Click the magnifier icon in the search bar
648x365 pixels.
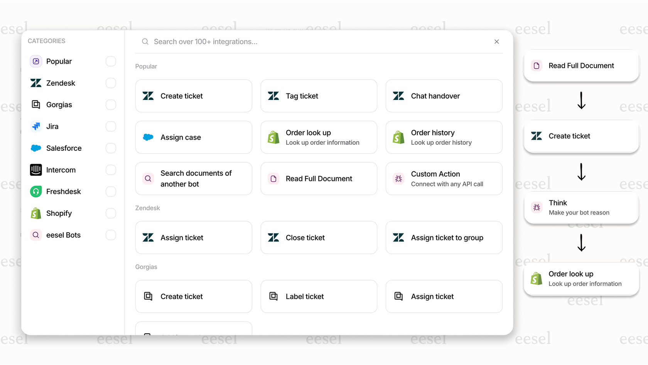coord(145,41)
